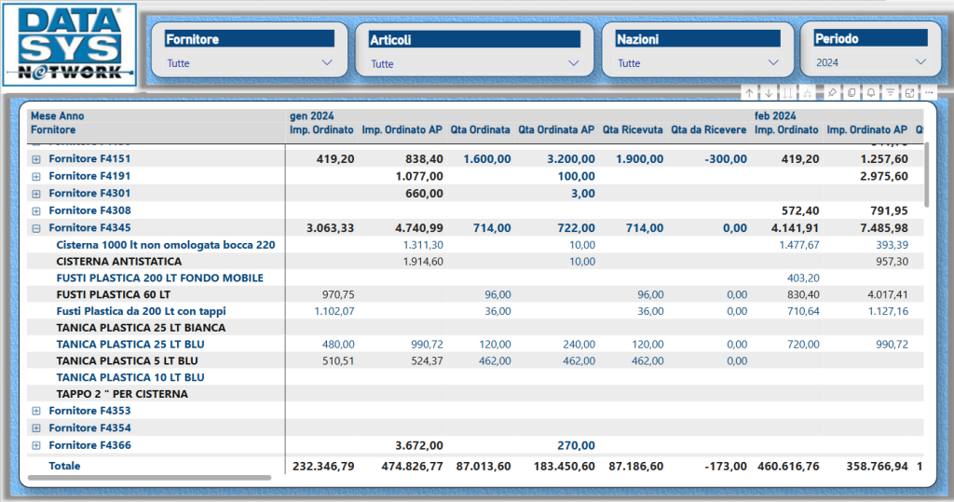The image size is (954, 502).
Task: Click the drill up arrow icon
Action: (749, 92)
